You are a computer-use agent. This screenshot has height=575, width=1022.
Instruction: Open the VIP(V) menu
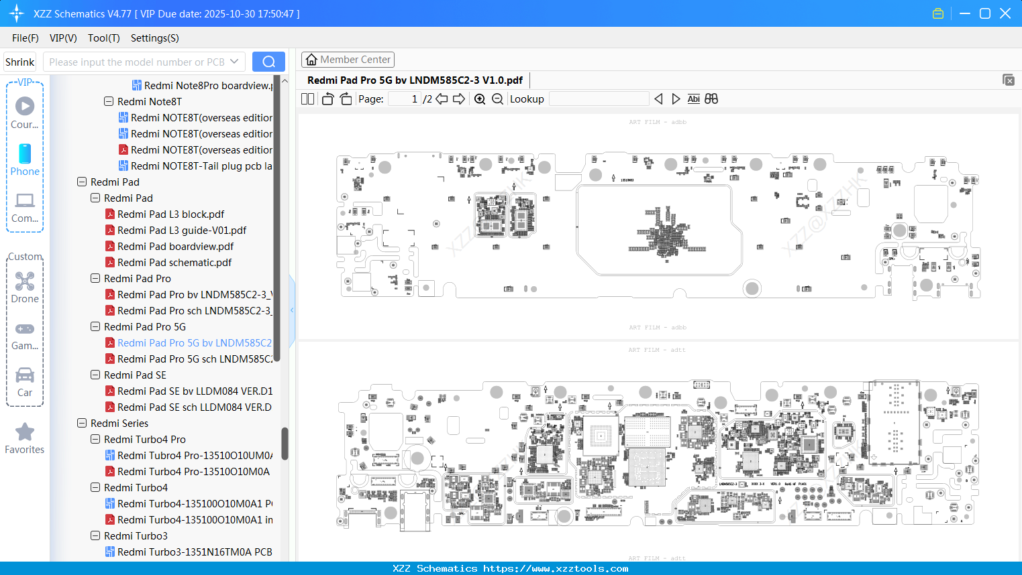63,38
